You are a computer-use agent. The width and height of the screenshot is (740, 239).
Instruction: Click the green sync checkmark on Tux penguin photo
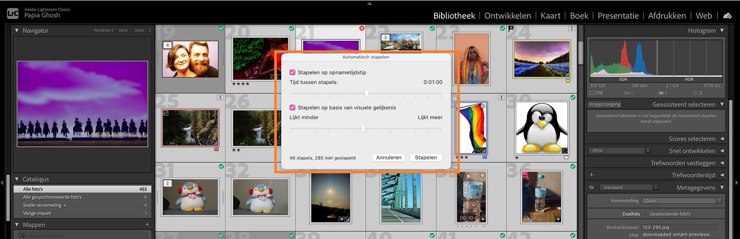pyautogui.click(x=572, y=98)
